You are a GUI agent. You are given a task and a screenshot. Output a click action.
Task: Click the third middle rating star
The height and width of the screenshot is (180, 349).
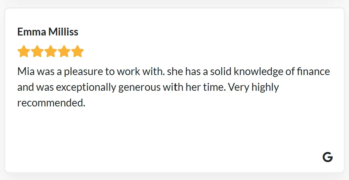point(51,51)
